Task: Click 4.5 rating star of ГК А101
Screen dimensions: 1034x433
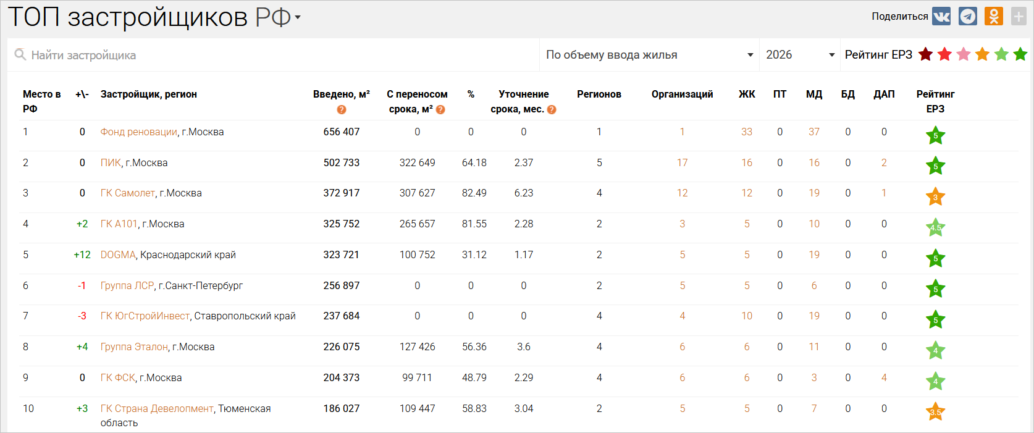Action: tap(935, 227)
